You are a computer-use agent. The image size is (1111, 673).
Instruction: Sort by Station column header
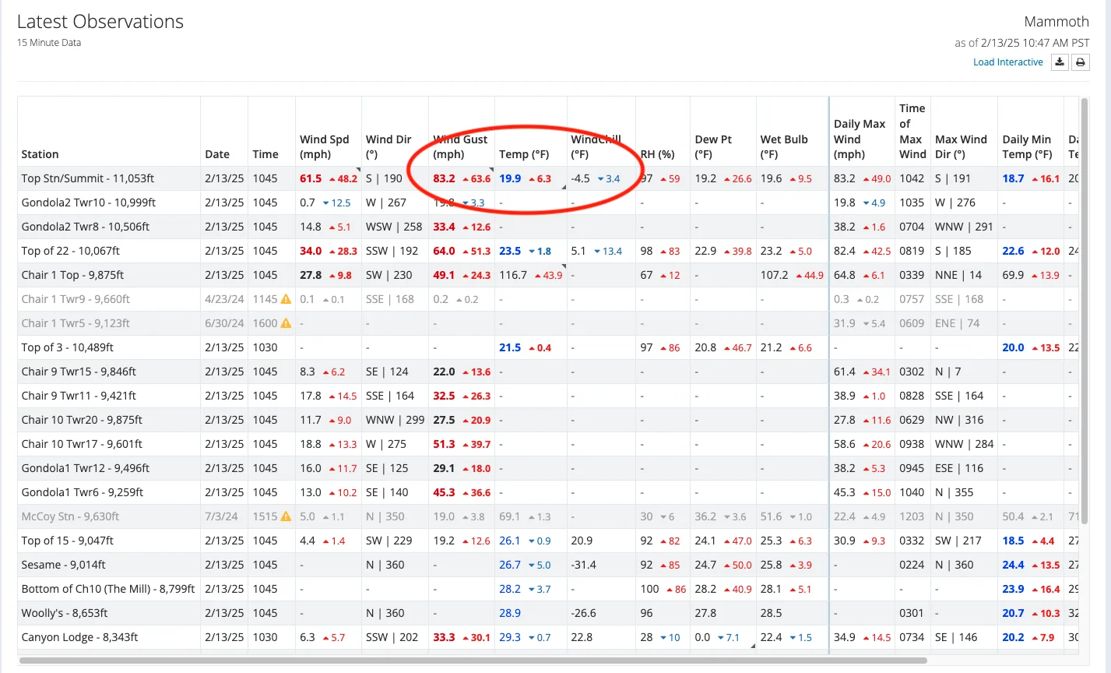tap(40, 154)
